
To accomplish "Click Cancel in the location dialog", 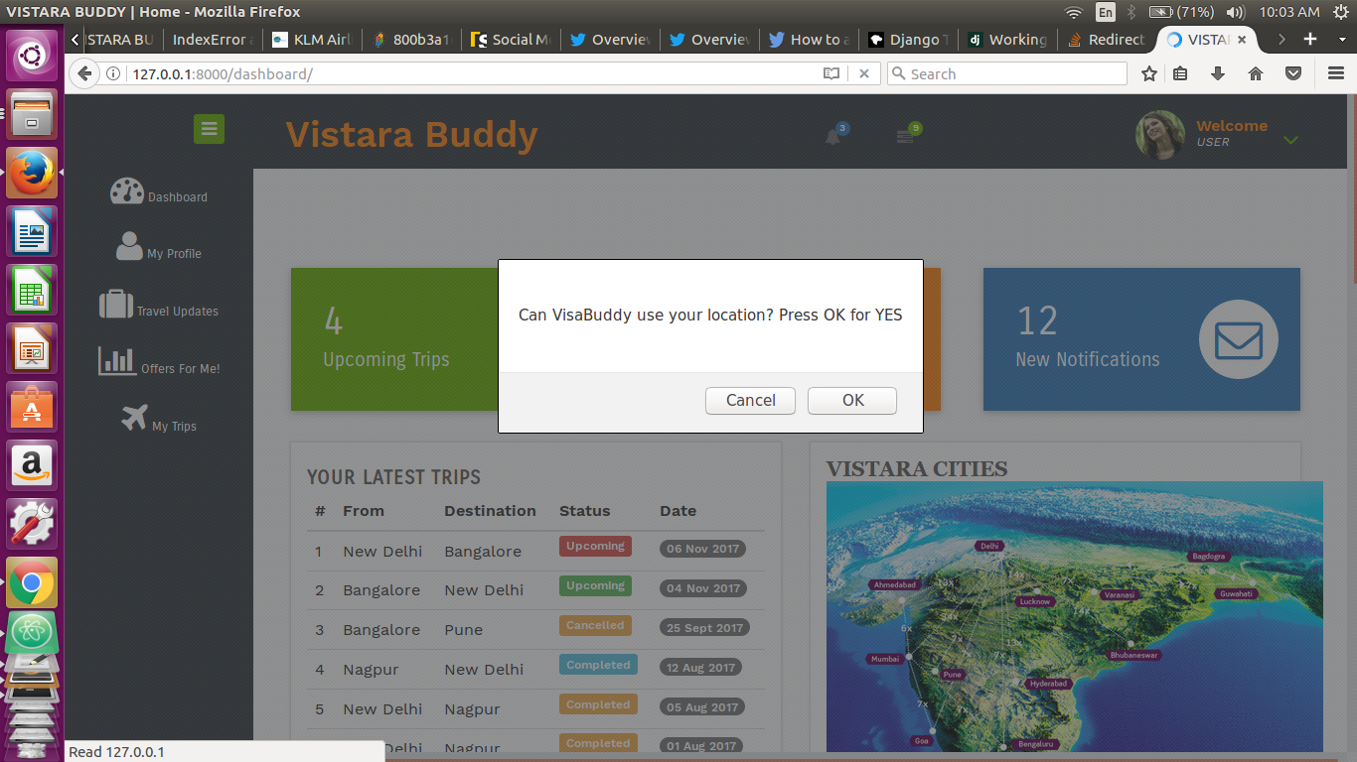I will point(750,400).
